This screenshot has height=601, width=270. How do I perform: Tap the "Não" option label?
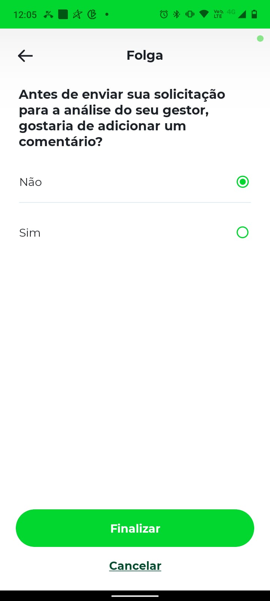click(31, 182)
